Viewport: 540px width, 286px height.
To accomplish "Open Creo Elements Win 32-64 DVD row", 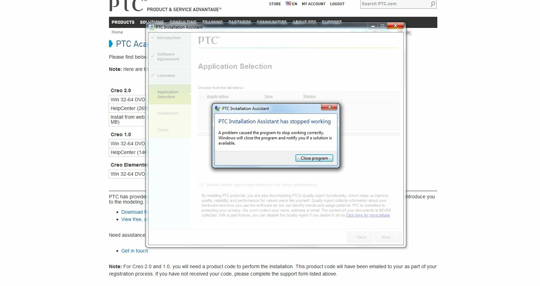I will point(127,174).
